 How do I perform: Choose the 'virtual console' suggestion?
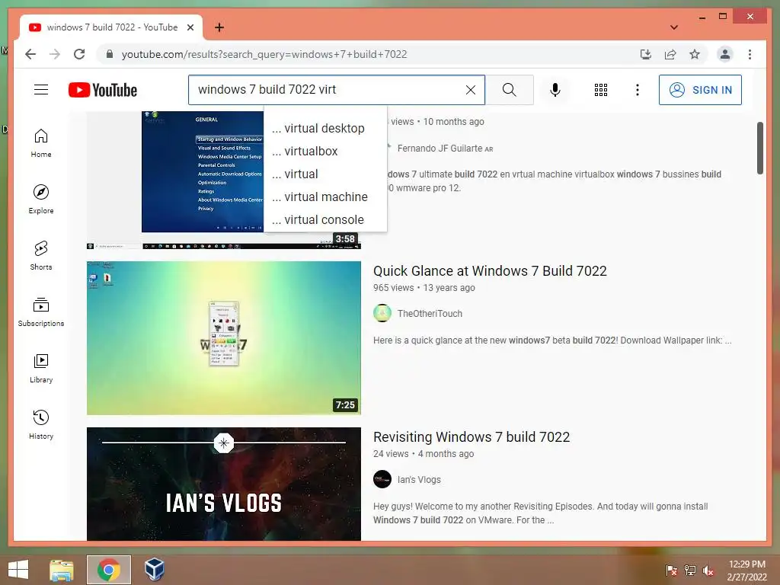pos(325,220)
